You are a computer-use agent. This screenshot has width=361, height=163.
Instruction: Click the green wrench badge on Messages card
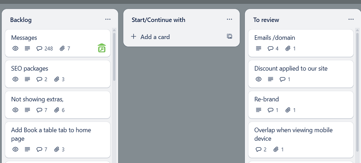(102, 48)
